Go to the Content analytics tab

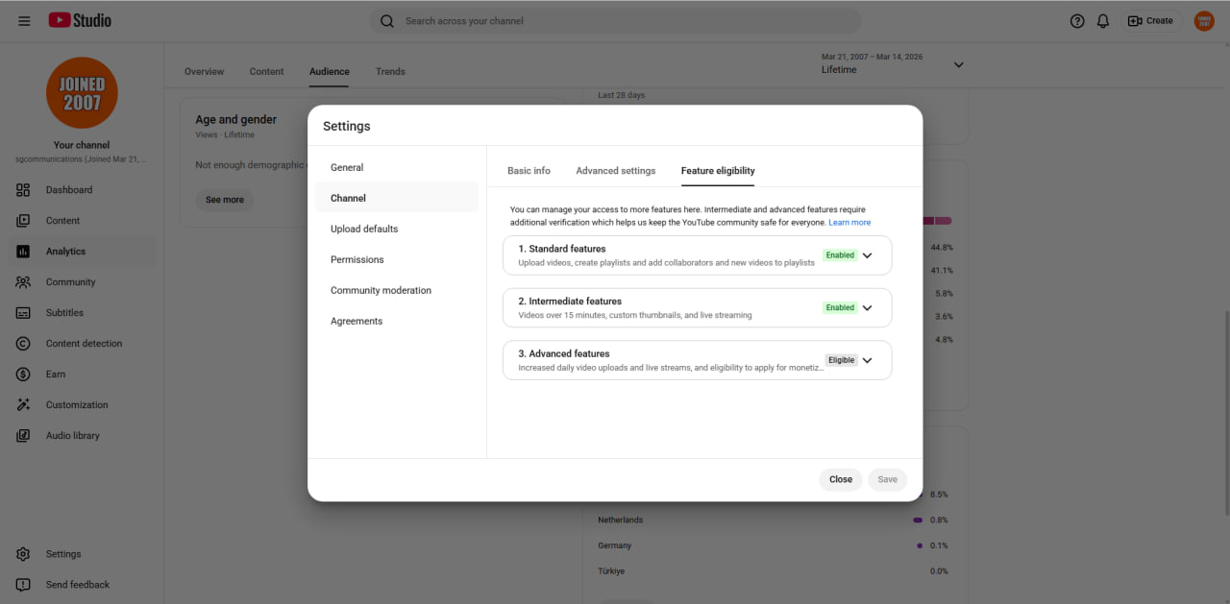(266, 71)
